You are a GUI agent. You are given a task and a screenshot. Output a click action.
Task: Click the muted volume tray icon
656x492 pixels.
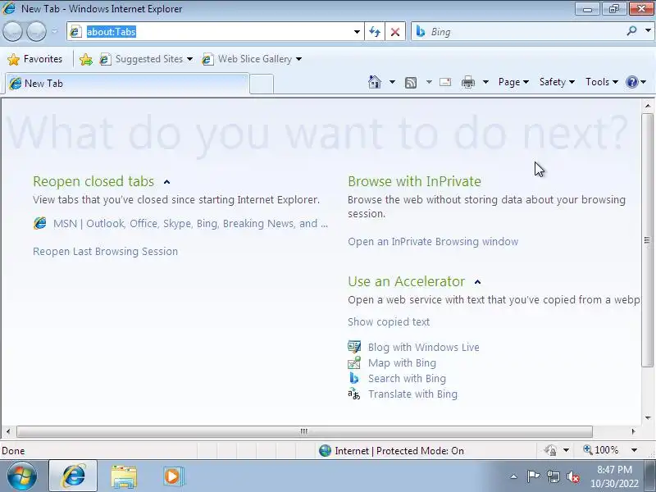572,476
